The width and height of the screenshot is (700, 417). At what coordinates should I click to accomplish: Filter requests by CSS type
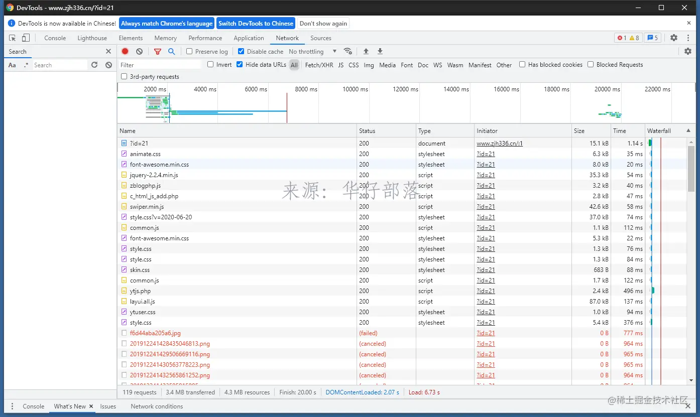pos(354,65)
